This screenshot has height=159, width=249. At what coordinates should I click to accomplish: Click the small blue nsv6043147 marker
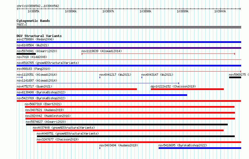click(x=142, y=77)
